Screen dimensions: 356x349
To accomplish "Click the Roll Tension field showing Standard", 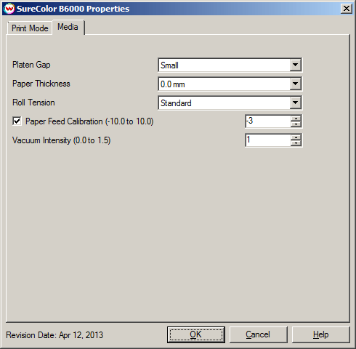I will 230,103.
